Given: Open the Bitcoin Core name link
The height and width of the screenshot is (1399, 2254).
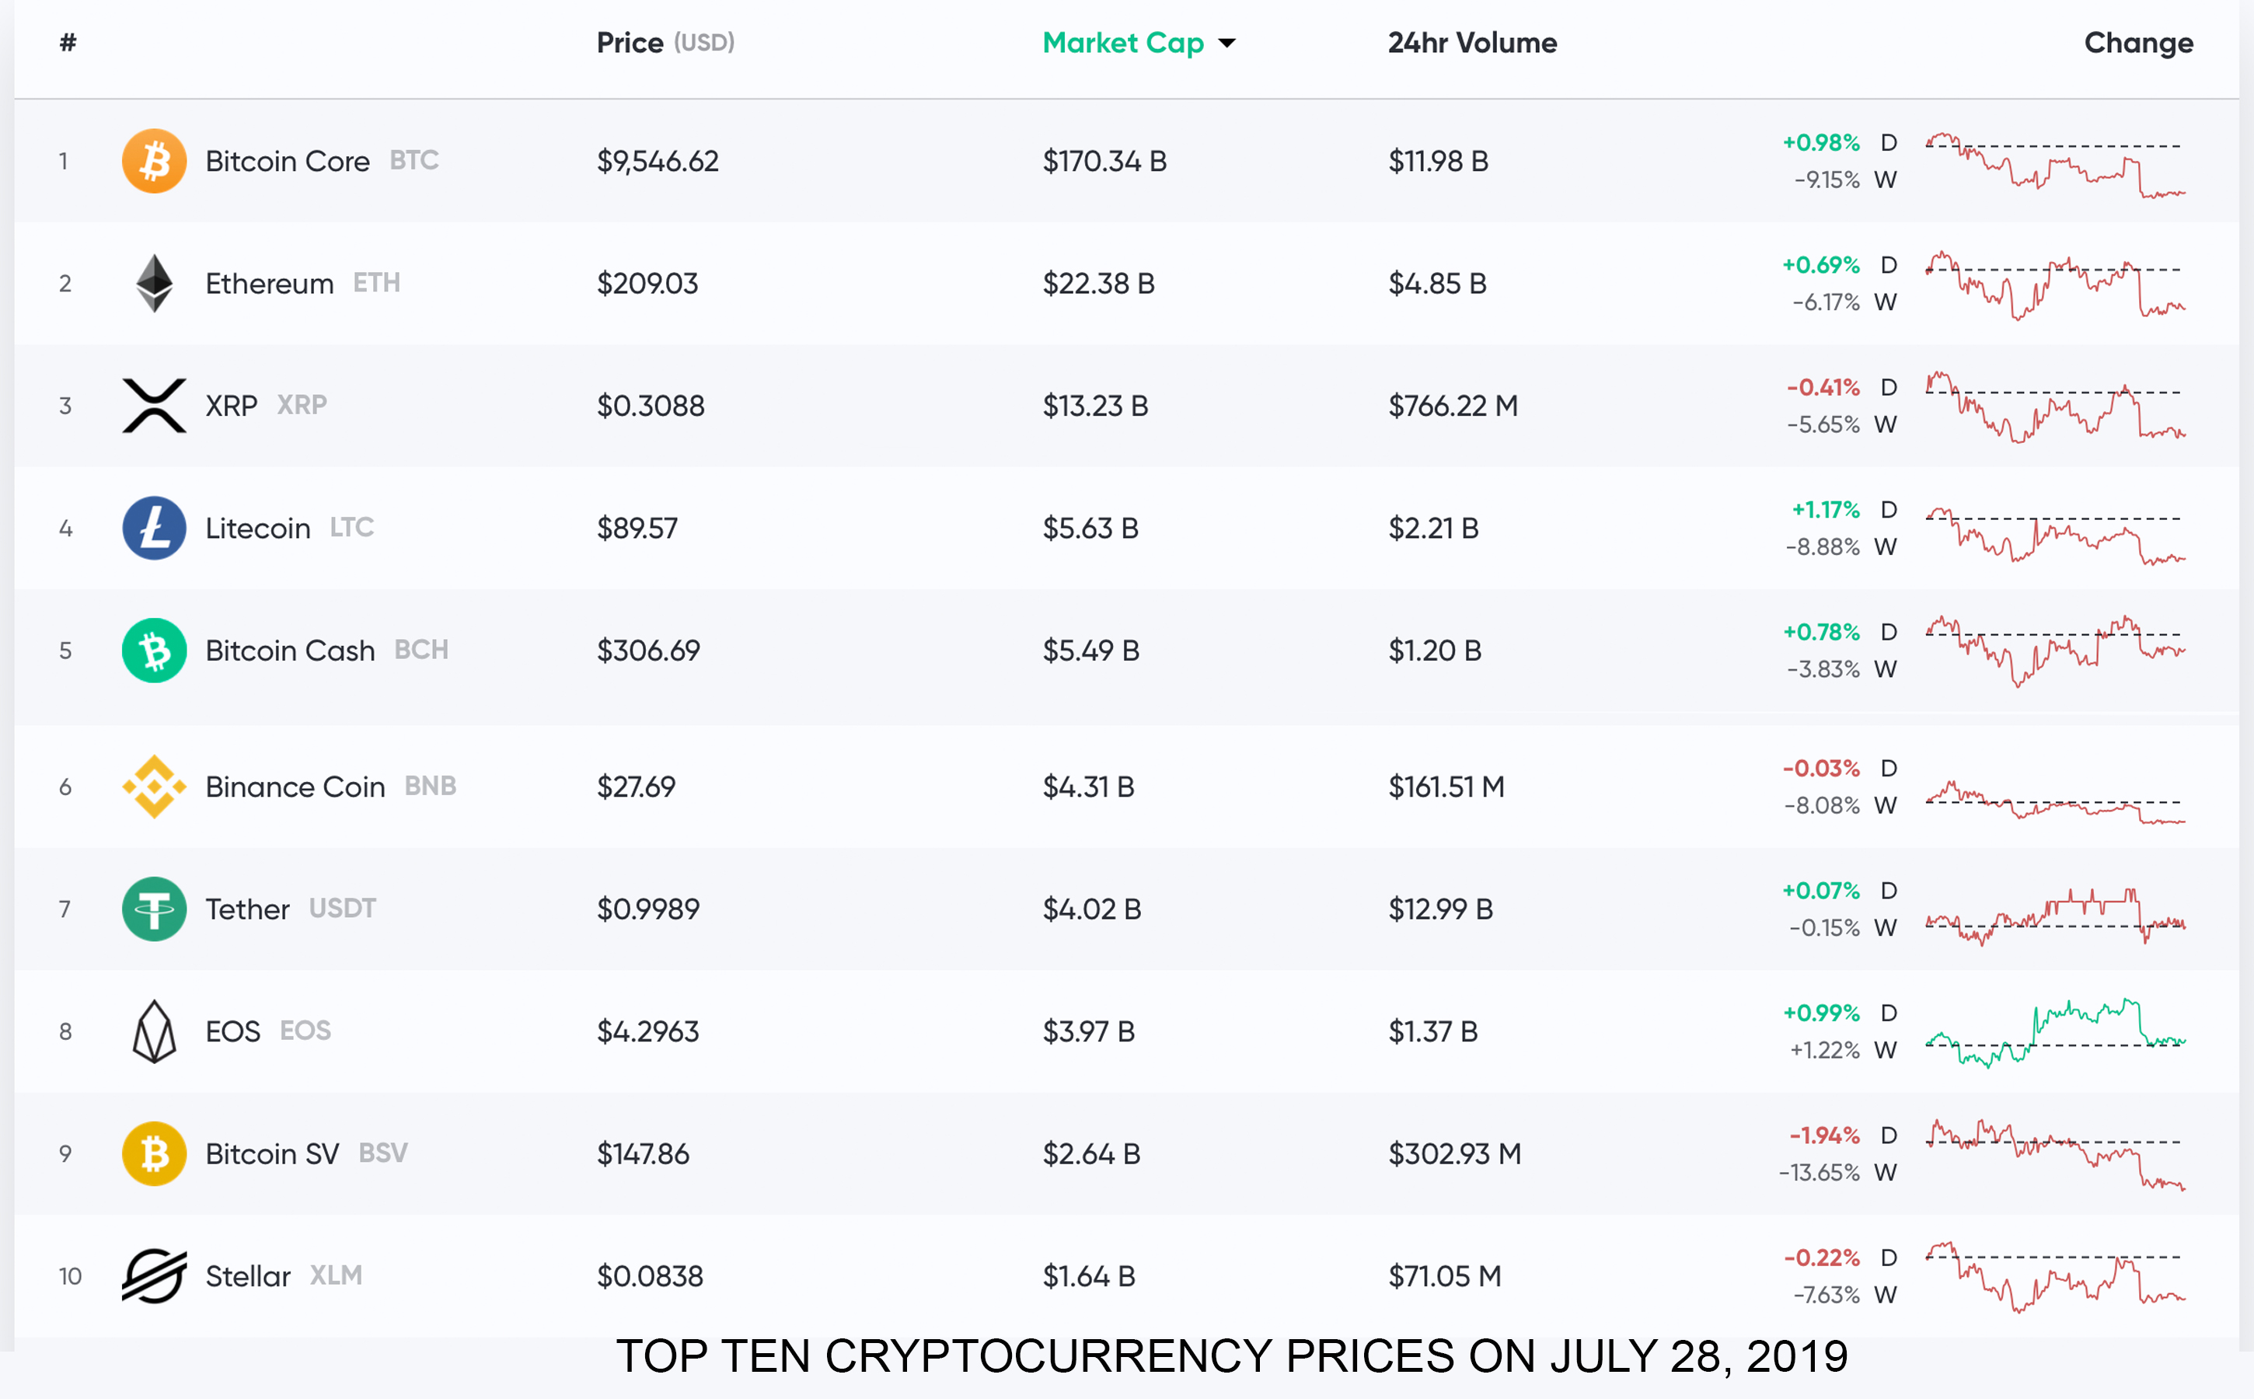Looking at the screenshot, I should pos(288,161).
